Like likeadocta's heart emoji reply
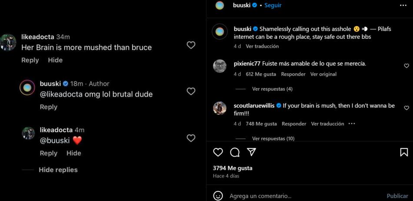Viewport: 413px width, 201px height. [191, 138]
